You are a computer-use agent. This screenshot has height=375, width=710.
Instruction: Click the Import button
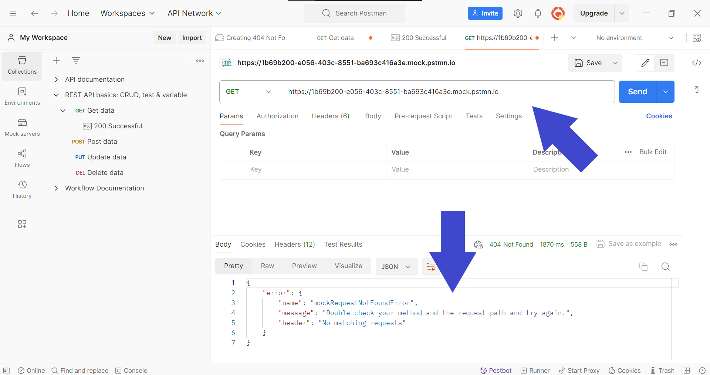pyautogui.click(x=192, y=38)
